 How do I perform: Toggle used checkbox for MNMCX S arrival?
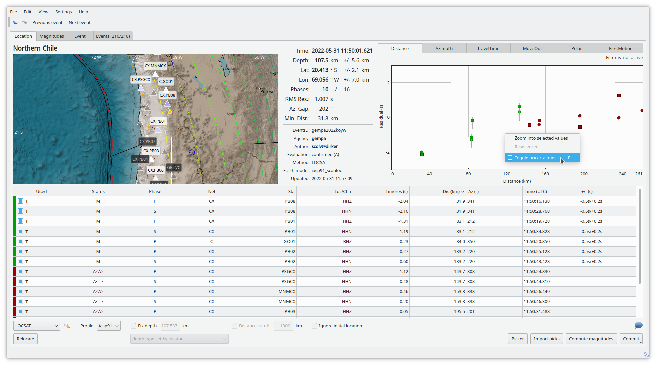[20, 301]
